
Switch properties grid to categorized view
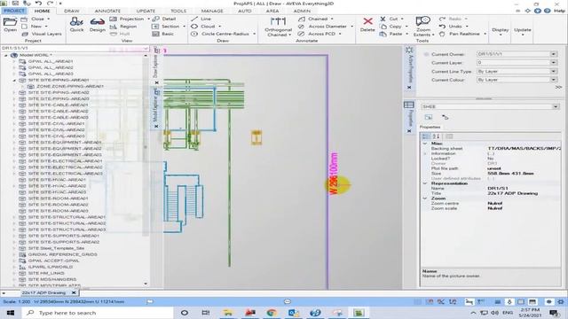click(426, 136)
